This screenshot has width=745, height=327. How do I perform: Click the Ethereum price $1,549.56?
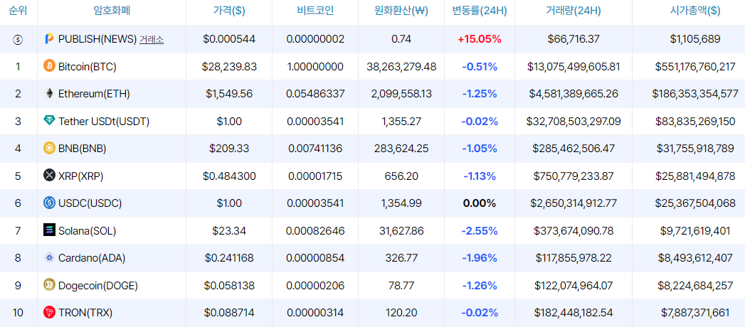[x=229, y=94]
